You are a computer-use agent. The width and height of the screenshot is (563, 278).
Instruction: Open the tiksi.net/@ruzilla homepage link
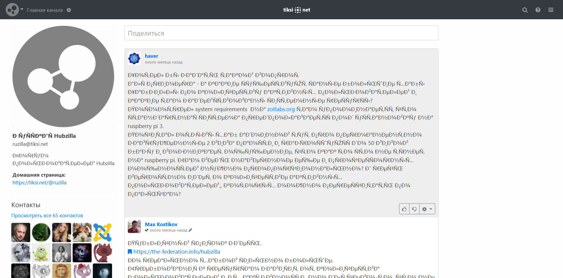pos(39,183)
